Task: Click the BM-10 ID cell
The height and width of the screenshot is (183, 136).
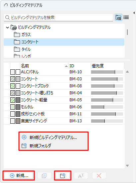Action: pos(76,72)
